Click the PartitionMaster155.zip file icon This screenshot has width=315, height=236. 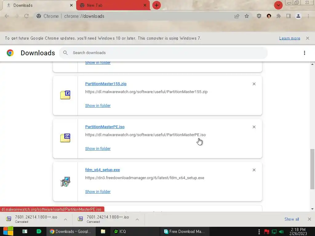pyautogui.click(x=65, y=95)
